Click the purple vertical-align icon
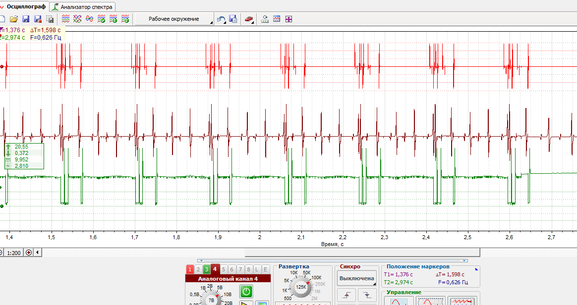 coord(289,19)
